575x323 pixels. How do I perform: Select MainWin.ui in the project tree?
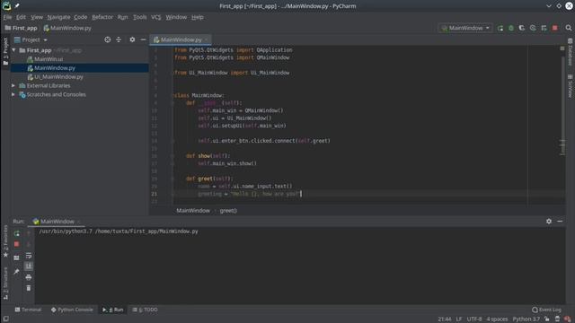[x=49, y=59]
